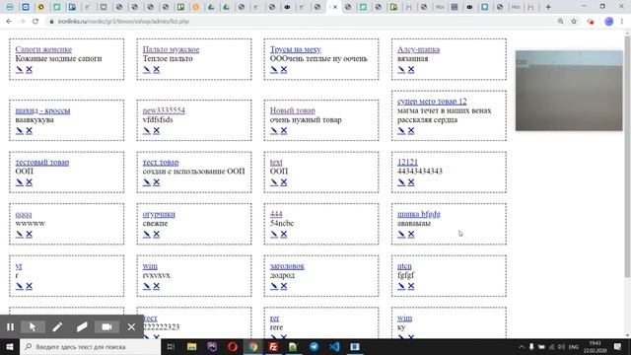The image size is (631, 355).
Task: Open the Windows Start menu
Action: point(10,347)
